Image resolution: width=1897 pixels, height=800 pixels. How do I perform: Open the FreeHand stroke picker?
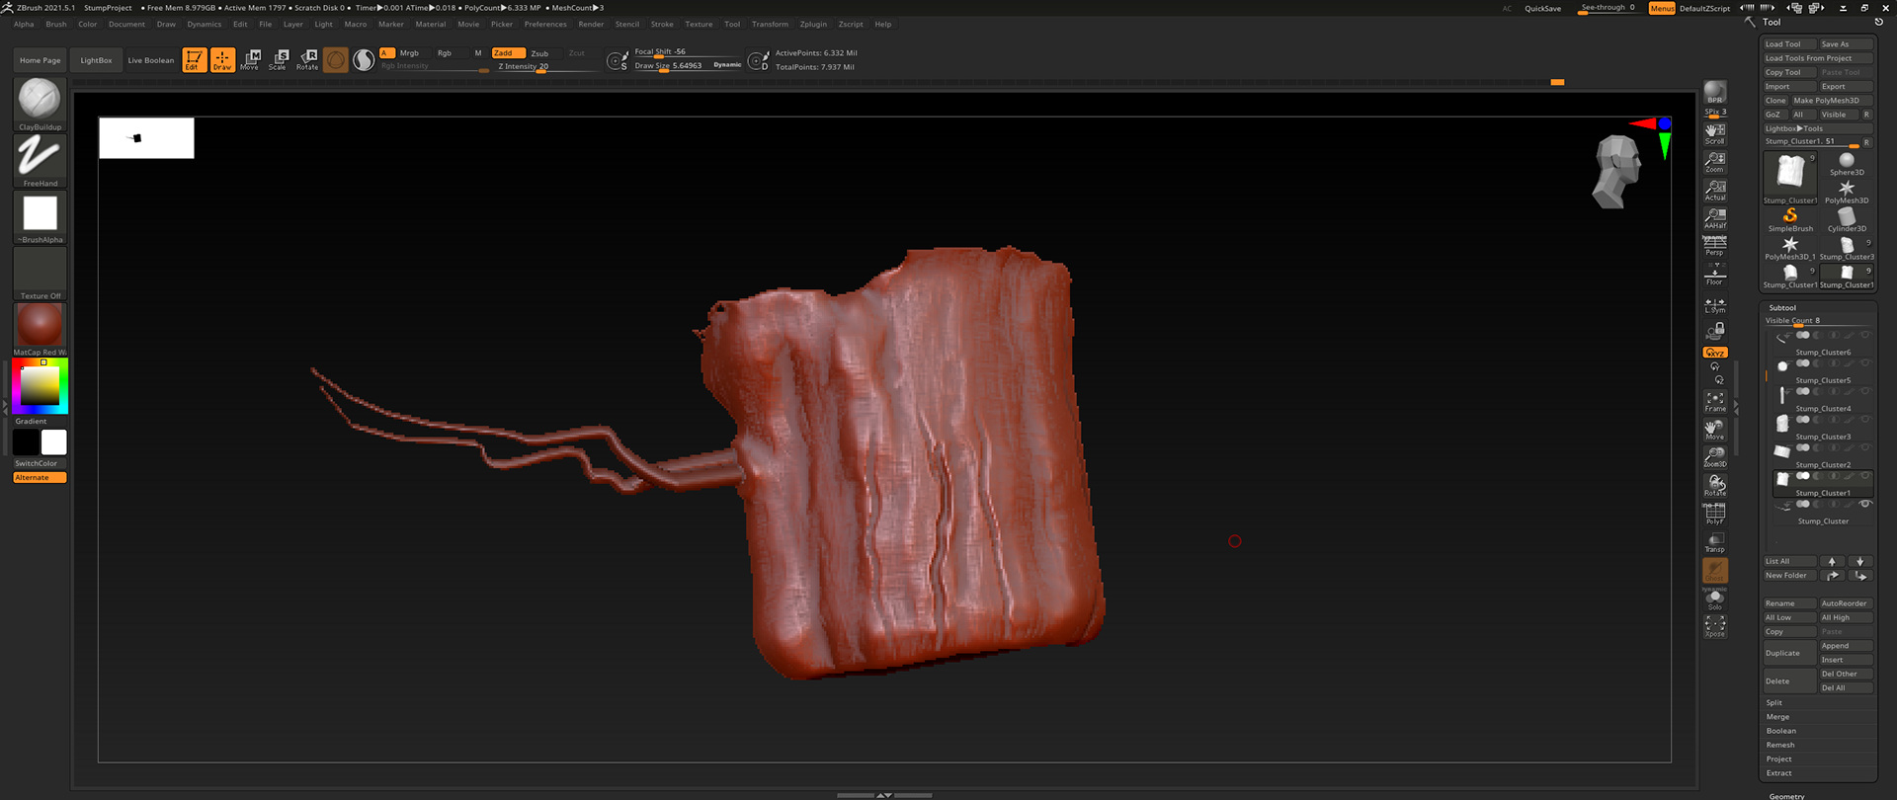40,157
